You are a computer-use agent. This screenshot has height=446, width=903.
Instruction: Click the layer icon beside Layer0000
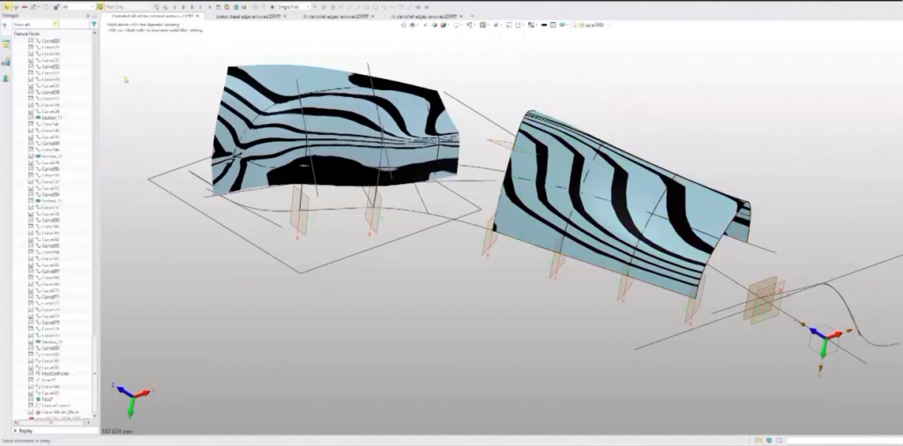[579, 25]
